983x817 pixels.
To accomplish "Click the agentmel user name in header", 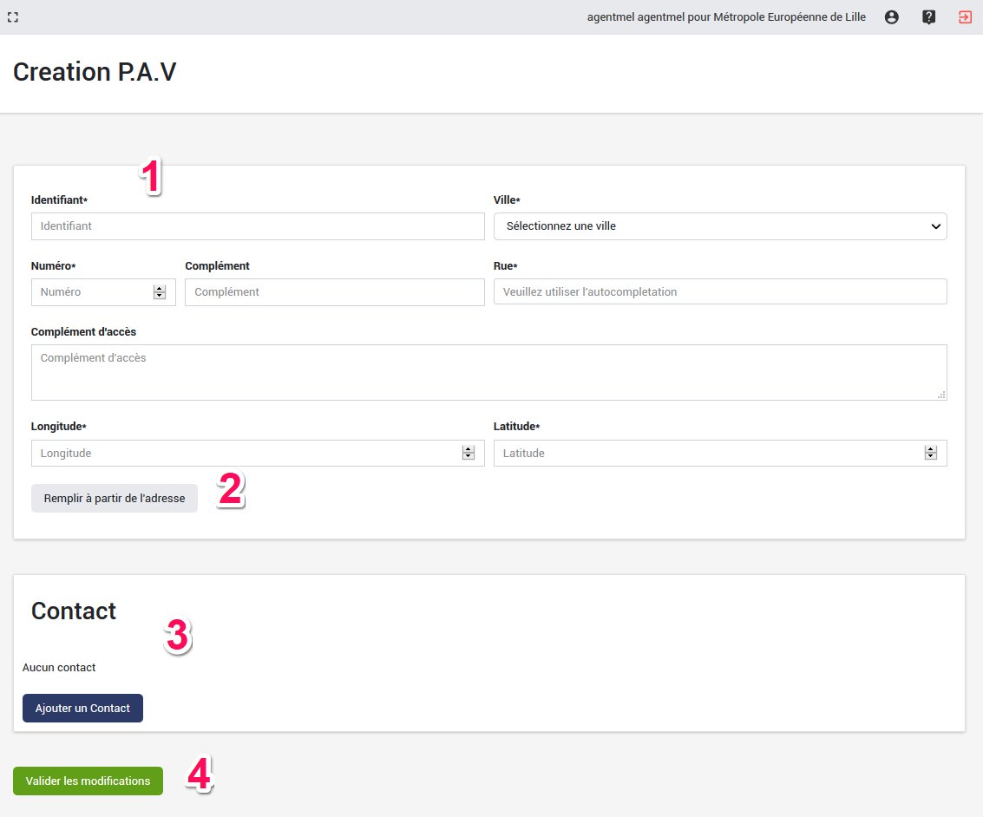I will tap(725, 16).
